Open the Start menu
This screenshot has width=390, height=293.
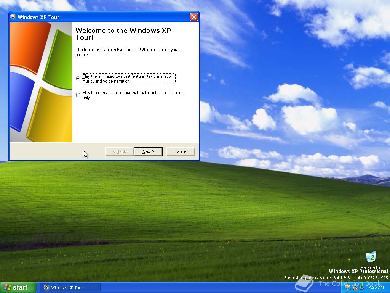click(18, 287)
